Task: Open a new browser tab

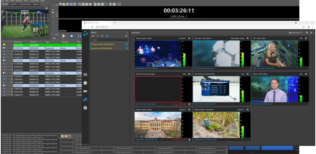Action: (114, 23)
